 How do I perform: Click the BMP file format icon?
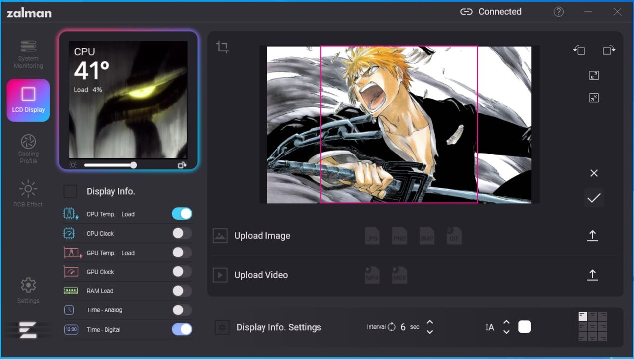[x=426, y=236]
